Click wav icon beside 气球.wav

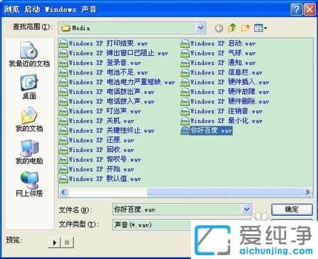185,54
